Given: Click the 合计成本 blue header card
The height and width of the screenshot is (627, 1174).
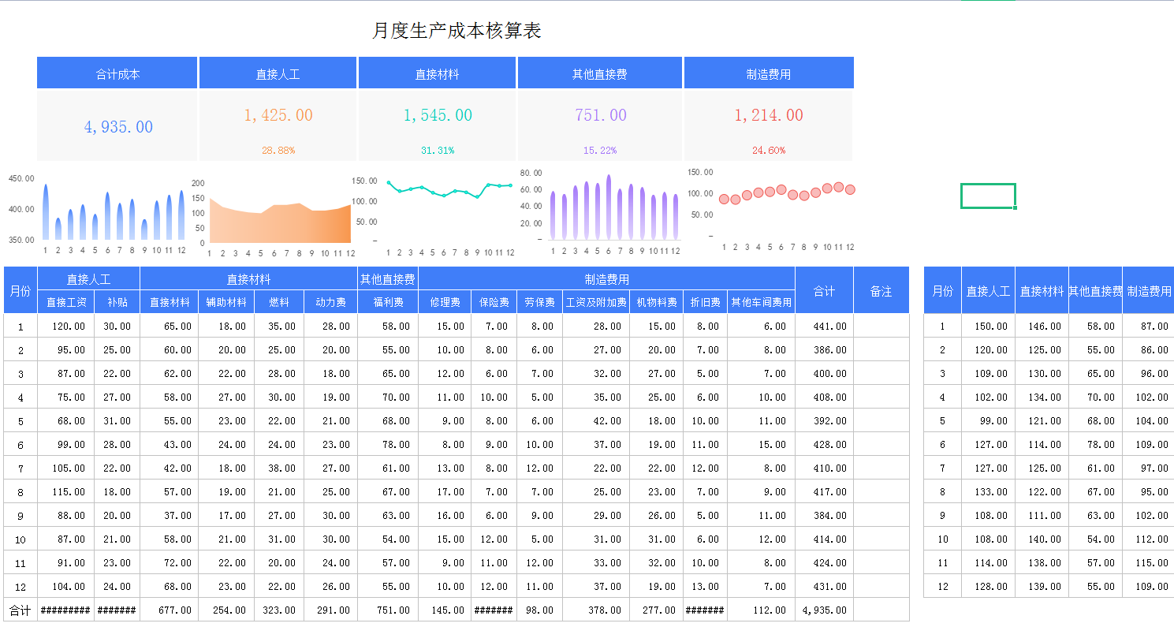Looking at the screenshot, I should click(x=117, y=72).
